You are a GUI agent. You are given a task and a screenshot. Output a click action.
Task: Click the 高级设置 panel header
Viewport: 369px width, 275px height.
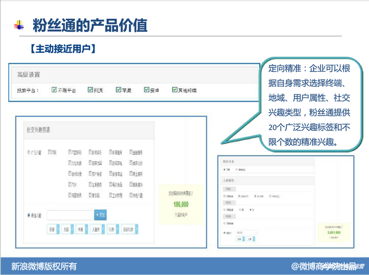pyautogui.click(x=135, y=75)
